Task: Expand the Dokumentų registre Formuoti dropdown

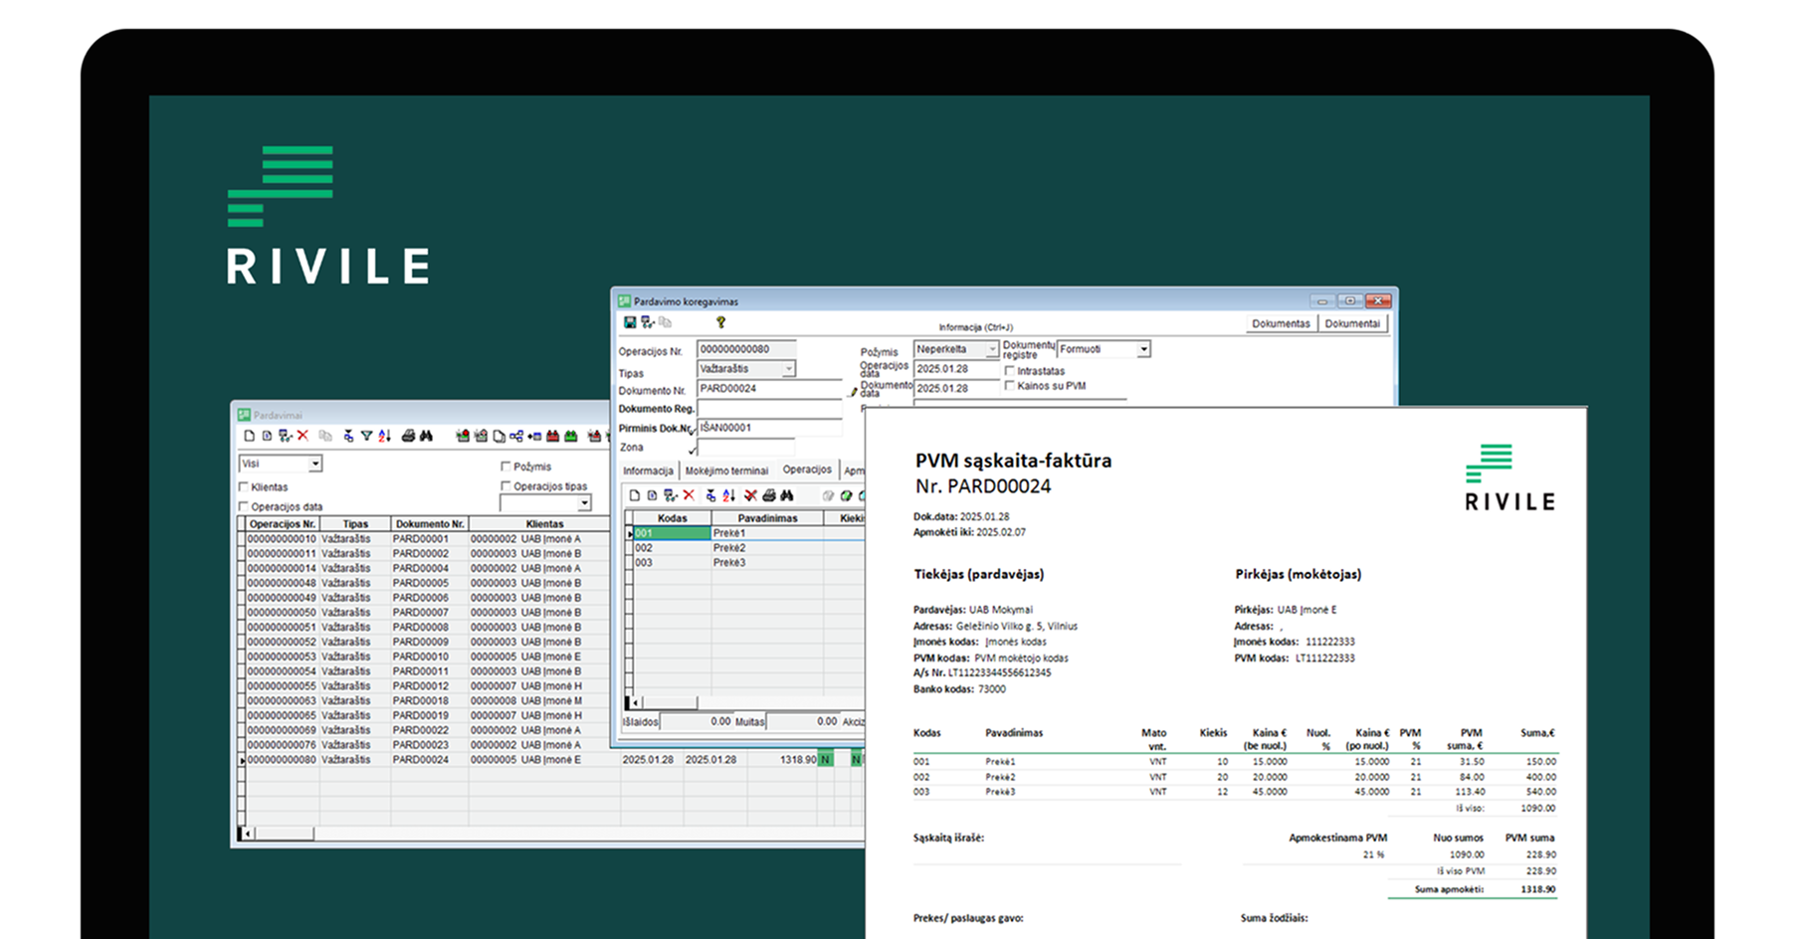Action: (x=1143, y=349)
